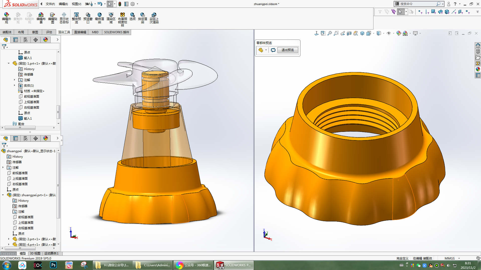Open the 文件(F) menu
The height and width of the screenshot is (270, 481).
point(50,4)
